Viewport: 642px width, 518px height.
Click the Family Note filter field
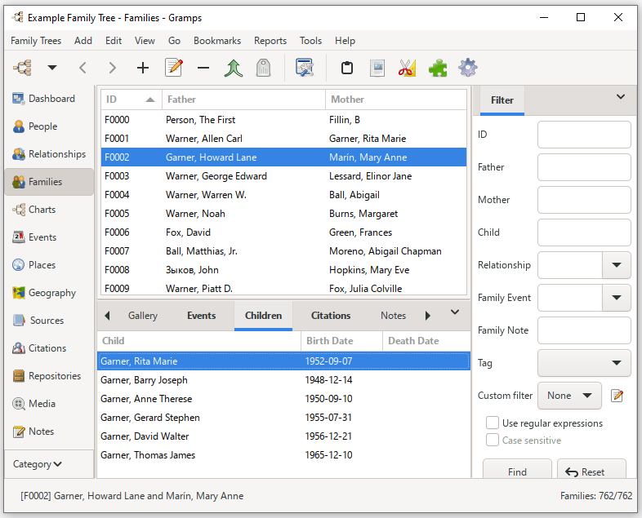click(584, 330)
